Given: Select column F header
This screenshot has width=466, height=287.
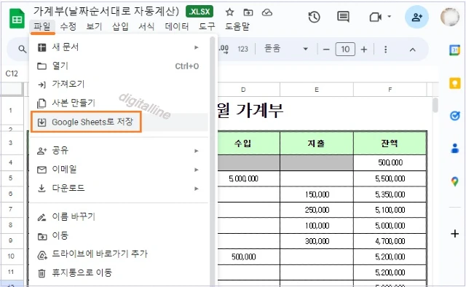Looking at the screenshot, I should (390, 90).
